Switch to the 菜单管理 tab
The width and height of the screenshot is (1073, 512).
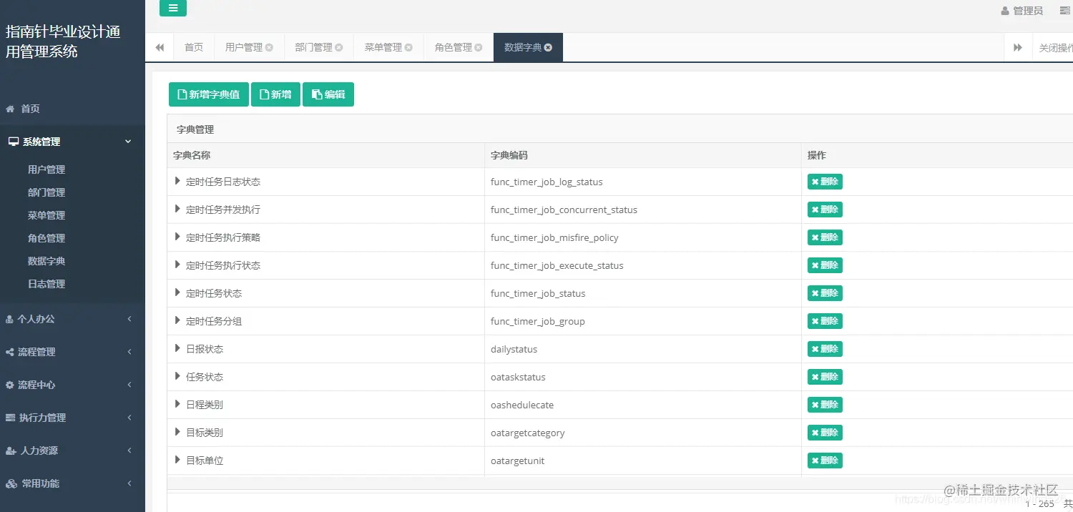(383, 47)
